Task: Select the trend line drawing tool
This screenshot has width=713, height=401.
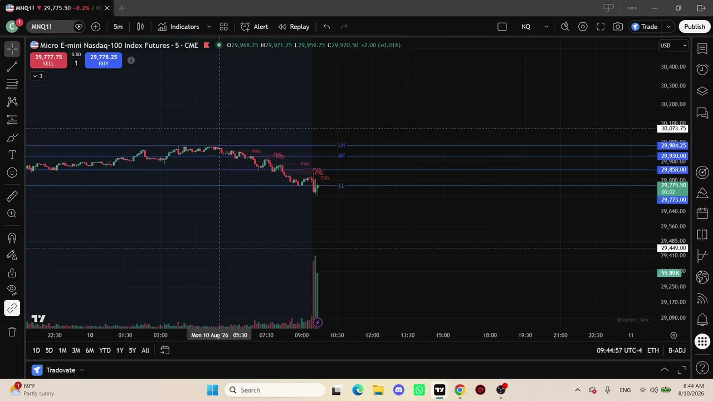Action: point(12,67)
